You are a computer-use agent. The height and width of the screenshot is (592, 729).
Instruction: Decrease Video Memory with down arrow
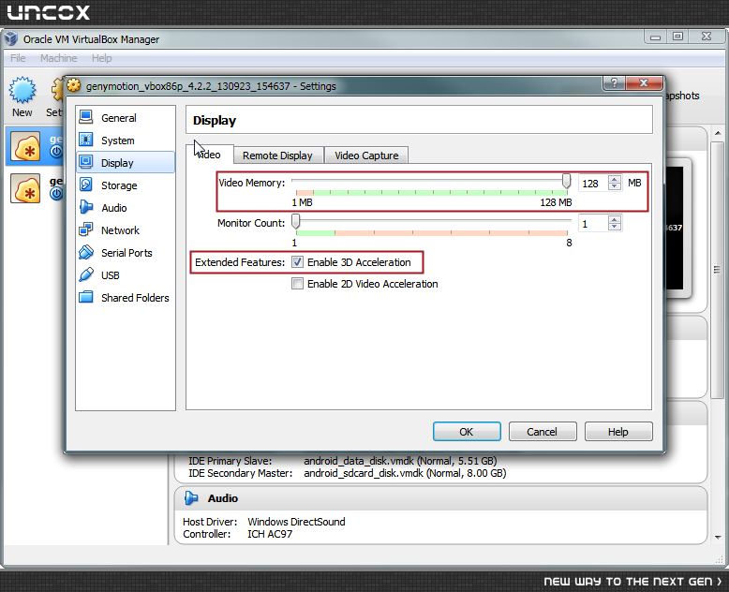[614, 186]
